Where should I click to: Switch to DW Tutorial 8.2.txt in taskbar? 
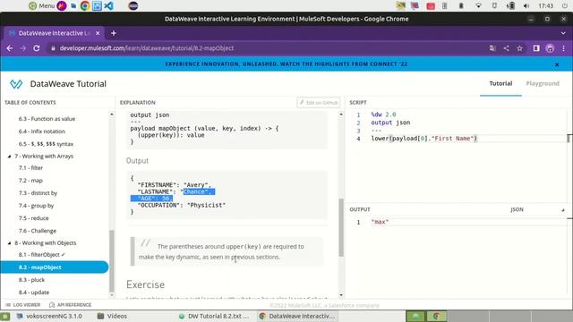(215, 316)
